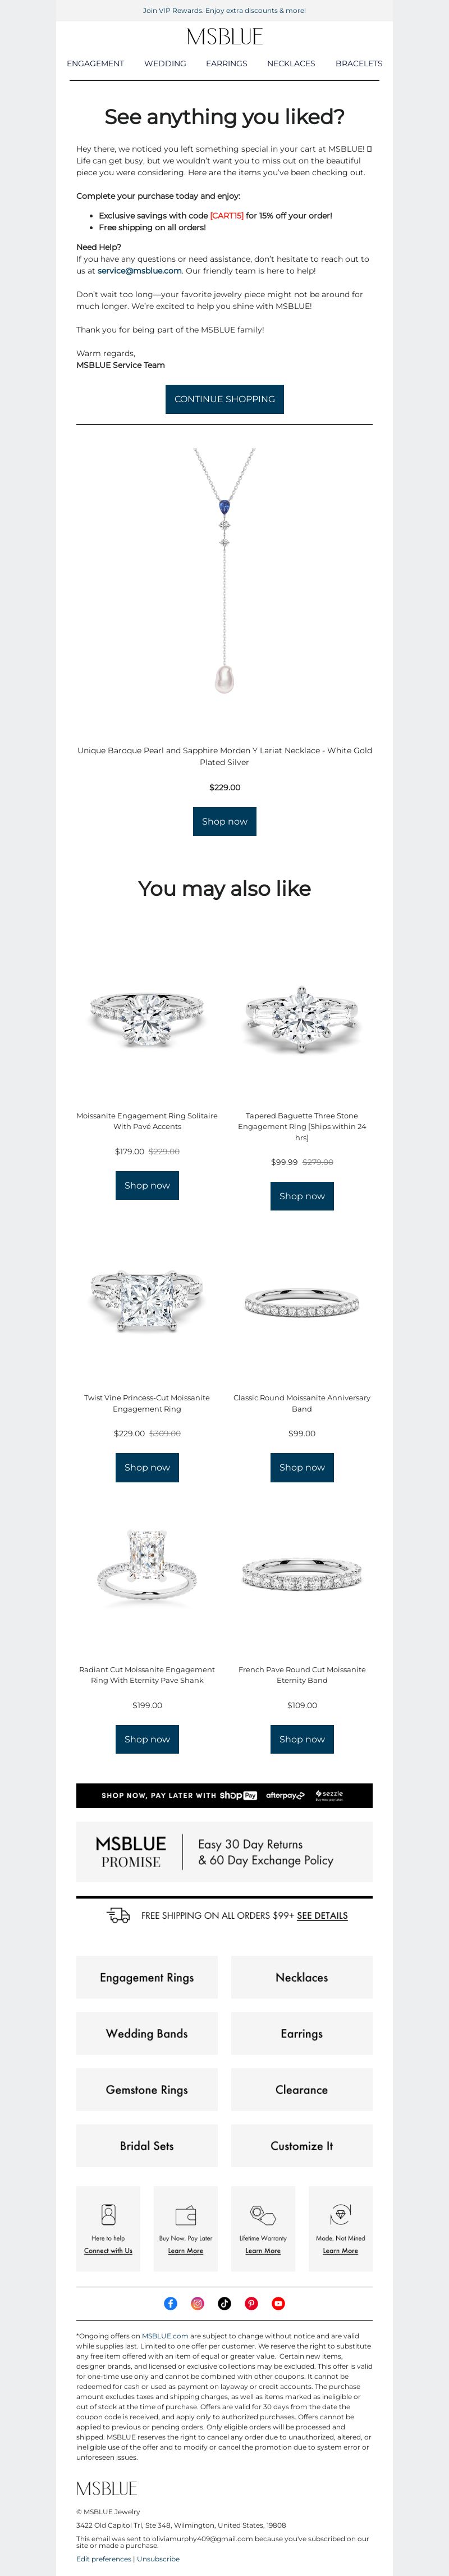Click the Here to help support icon
Viewport: 449px width, 2576px height.
[x=108, y=2214]
